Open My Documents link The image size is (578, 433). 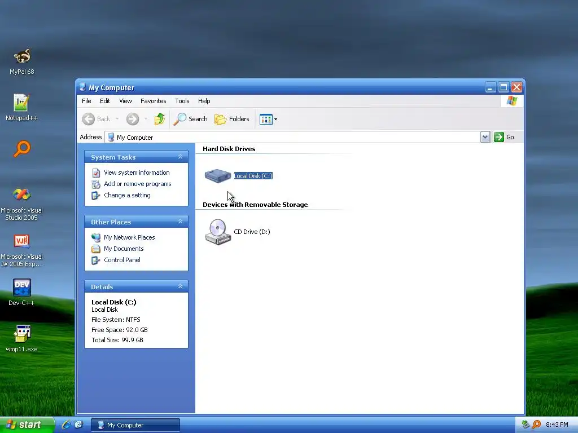coord(124,249)
